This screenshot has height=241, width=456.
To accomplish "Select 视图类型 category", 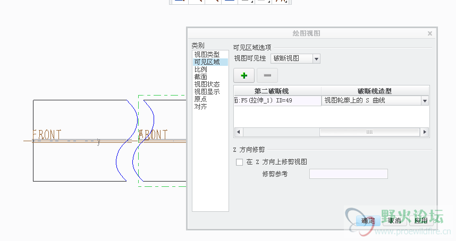I will click(207, 54).
